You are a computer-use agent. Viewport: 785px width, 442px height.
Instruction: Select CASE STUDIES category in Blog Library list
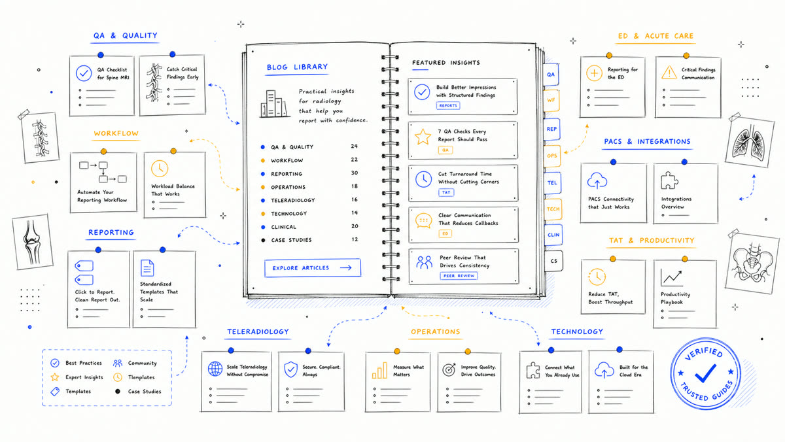tap(309, 240)
